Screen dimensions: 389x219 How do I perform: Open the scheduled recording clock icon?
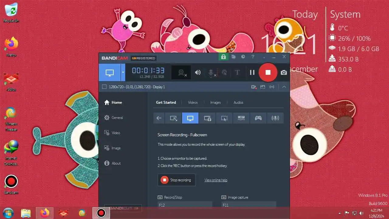[x=243, y=57]
